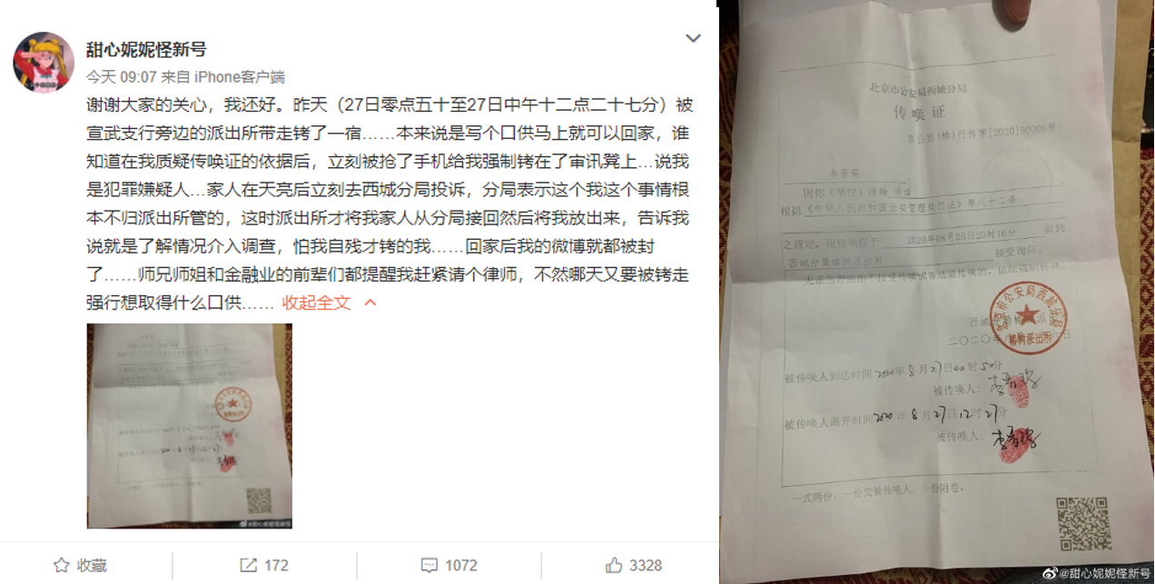
Task: Click the star favorite icon
Action: [62, 565]
